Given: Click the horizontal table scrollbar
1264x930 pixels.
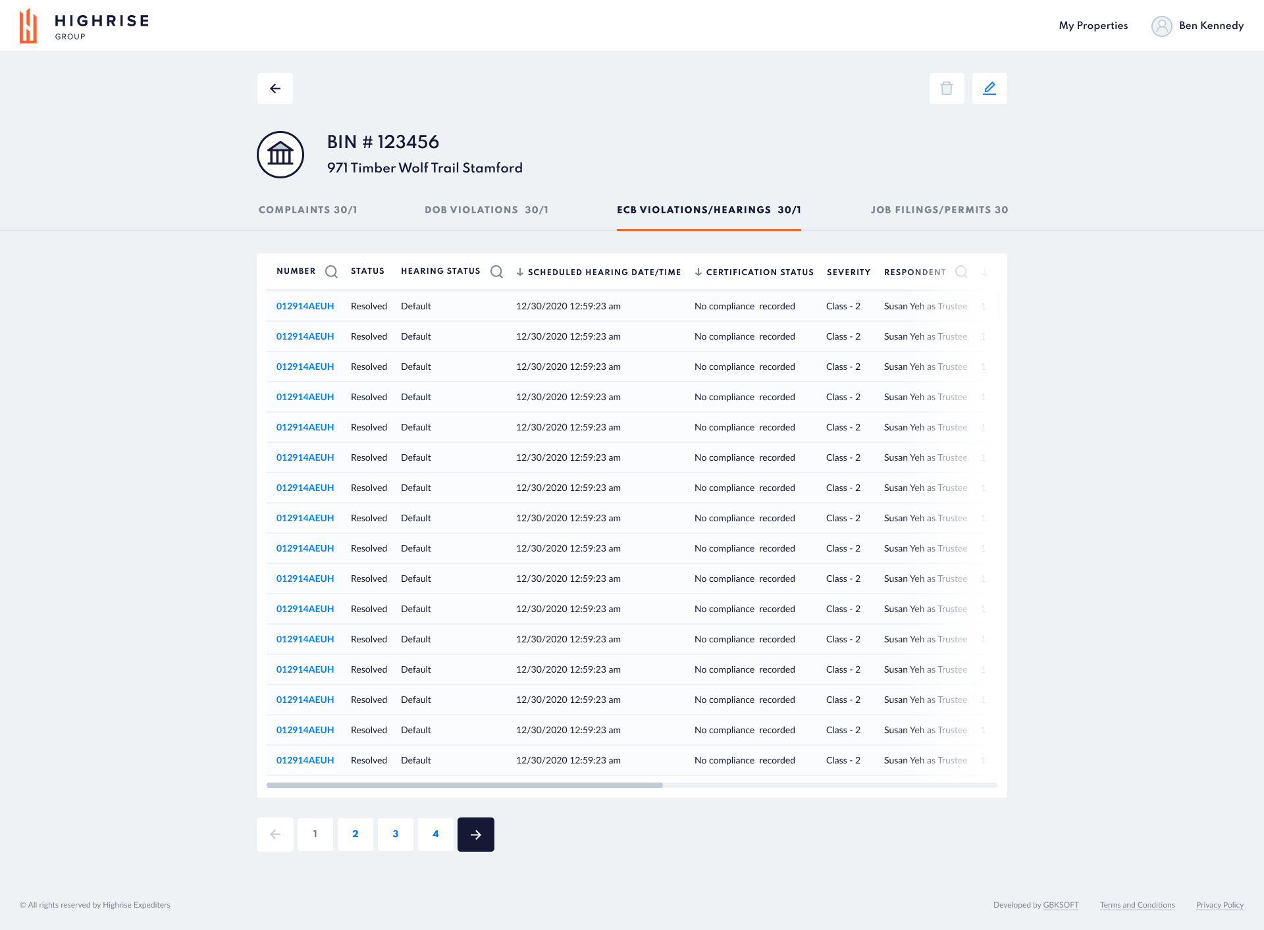Looking at the screenshot, I should (465, 785).
